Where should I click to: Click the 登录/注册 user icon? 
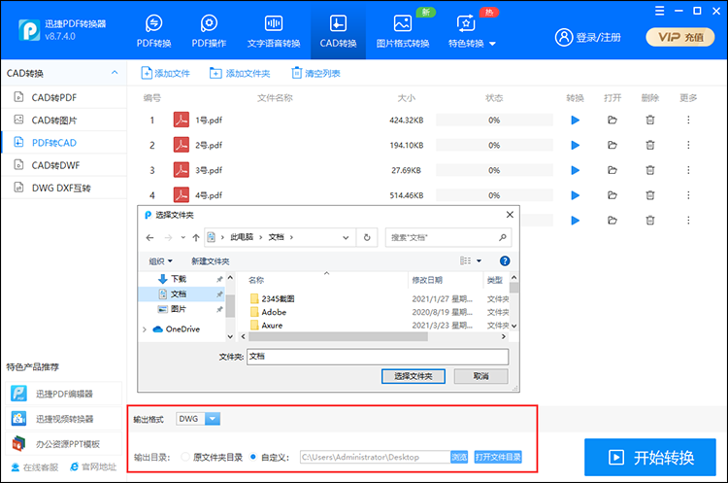pyautogui.click(x=564, y=37)
